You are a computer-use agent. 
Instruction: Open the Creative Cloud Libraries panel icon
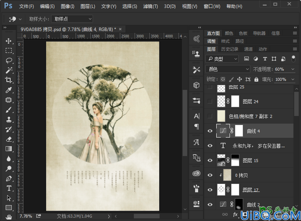click(196, 173)
